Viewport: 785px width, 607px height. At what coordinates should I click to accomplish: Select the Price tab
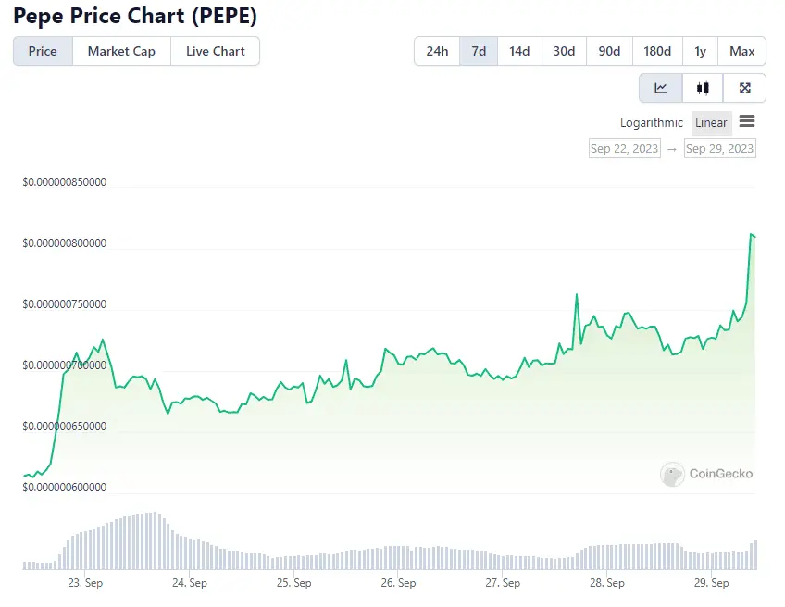(42, 51)
